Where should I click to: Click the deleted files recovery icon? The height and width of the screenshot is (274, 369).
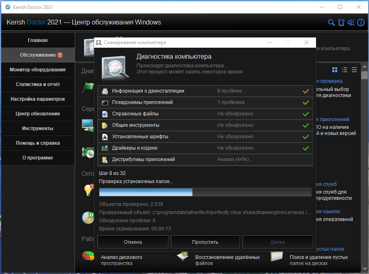tap(183, 256)
